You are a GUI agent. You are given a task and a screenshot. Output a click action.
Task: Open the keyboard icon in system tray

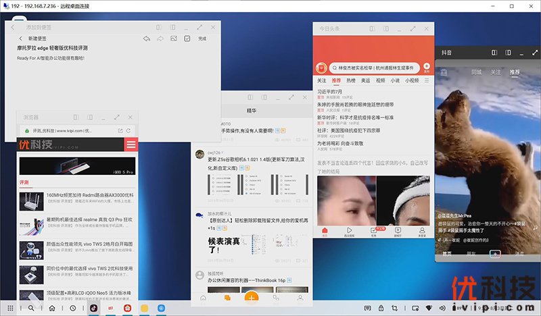367,308
